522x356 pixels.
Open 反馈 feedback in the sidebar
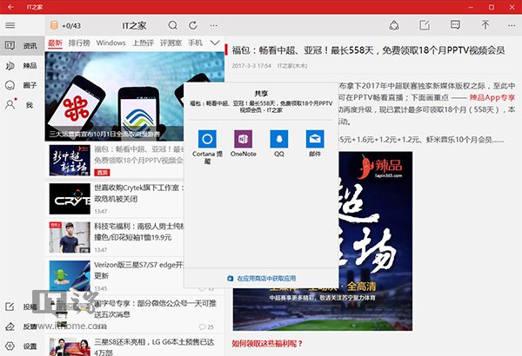click(x=22, y=326)
